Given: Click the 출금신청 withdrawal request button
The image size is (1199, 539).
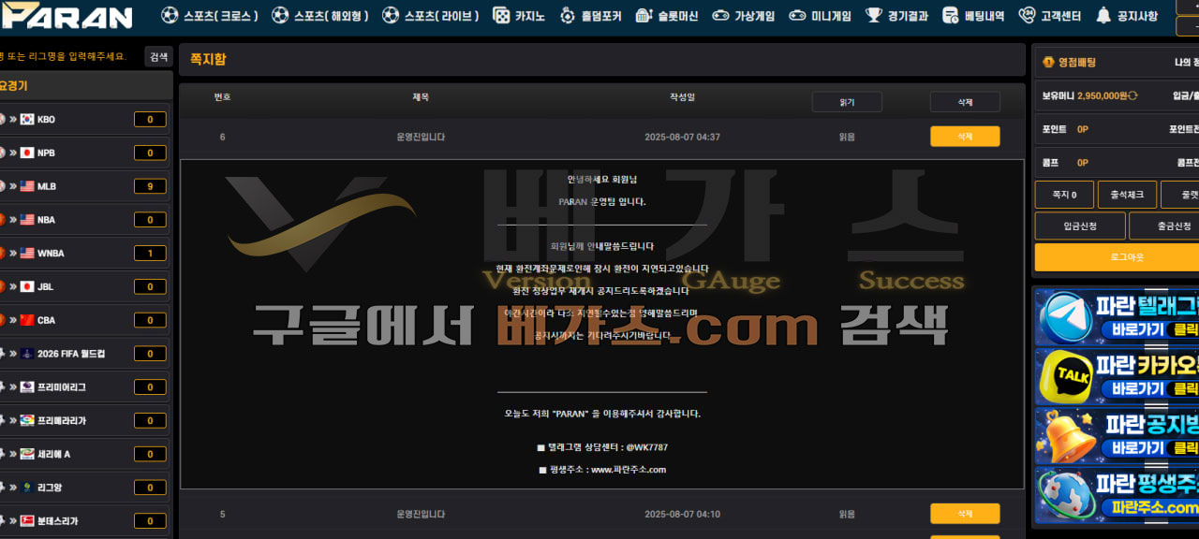Looking at the screenshot, I should [x=1164, y=226].
